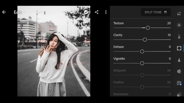Click the Feather label

(x=119, y=82)
